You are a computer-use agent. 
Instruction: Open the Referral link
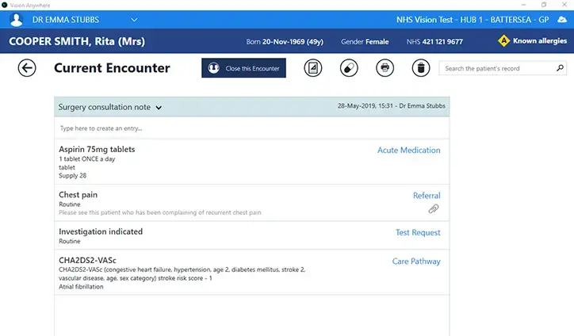coord(427,196)
